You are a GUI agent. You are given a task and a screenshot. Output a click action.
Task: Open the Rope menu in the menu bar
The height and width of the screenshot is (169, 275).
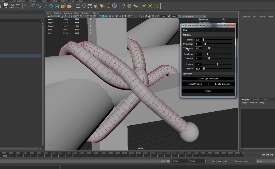coord(80,1)
